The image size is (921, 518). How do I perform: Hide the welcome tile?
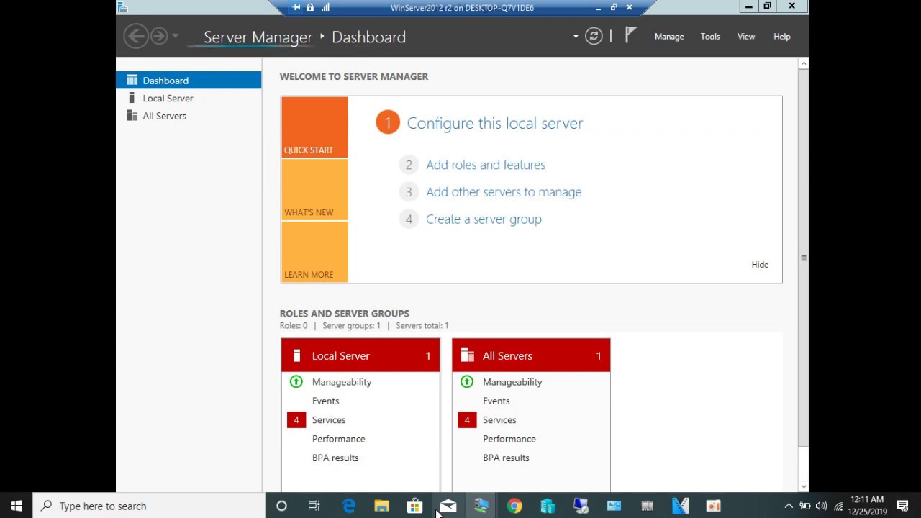coord(760,265)
